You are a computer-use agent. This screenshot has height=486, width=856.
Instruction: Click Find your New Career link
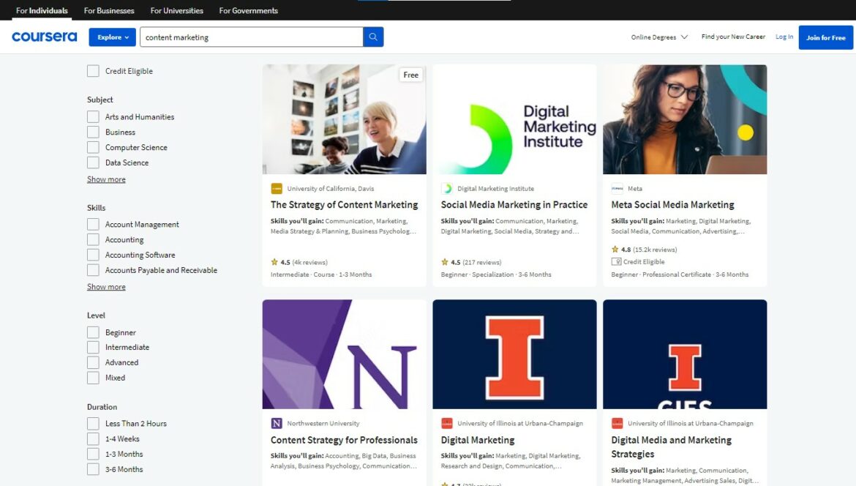[733, 37]
